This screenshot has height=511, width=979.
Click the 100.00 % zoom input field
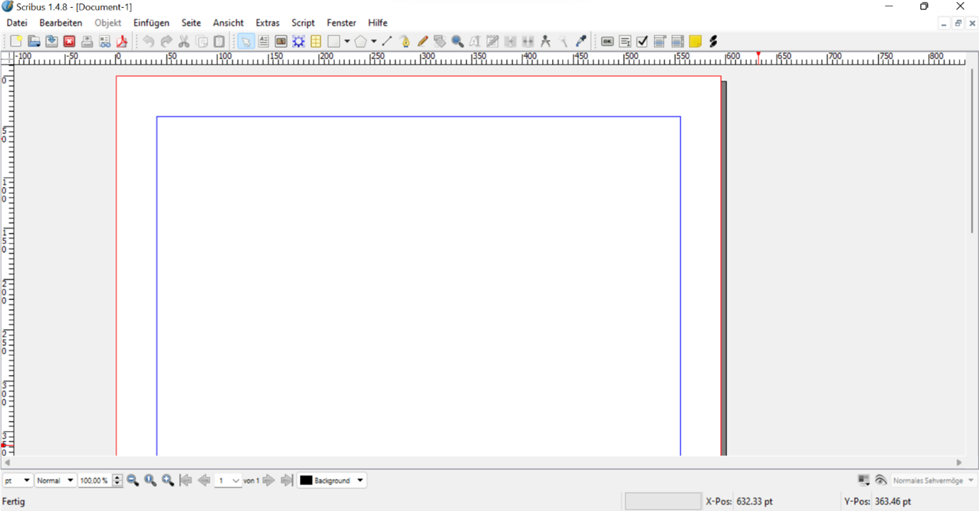click(95, 481)
